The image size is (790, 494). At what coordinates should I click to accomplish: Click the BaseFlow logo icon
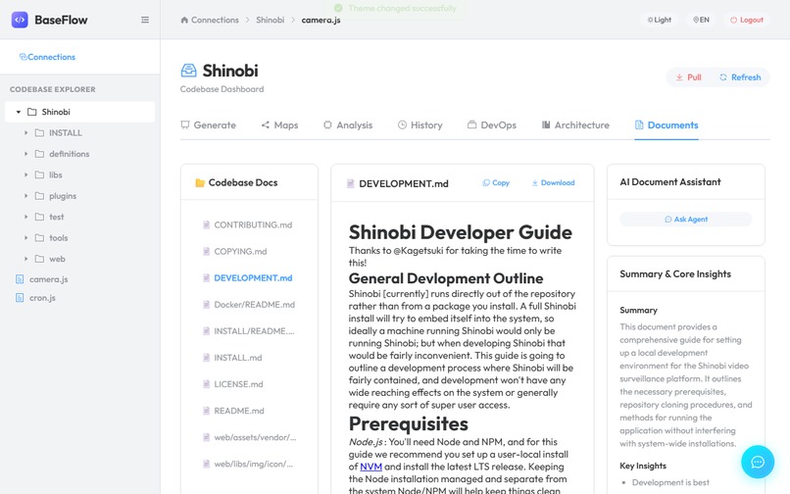[x=20, y=20]
